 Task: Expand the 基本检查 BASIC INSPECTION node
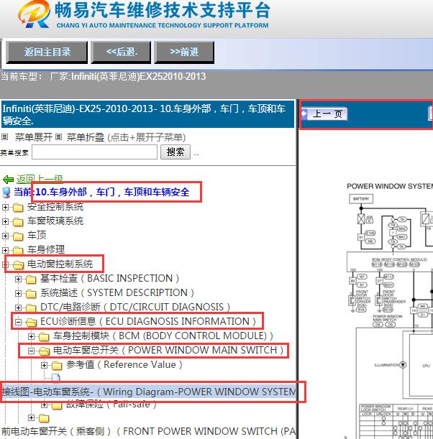(x=18, y=279)
